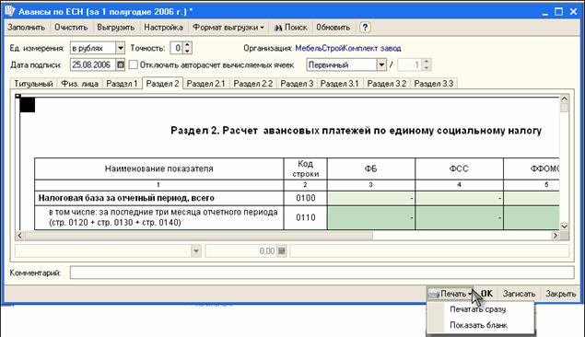Viewport: 585px width, 337px height.
Task: Open help via the question mark icon
Action: [365, 28]
